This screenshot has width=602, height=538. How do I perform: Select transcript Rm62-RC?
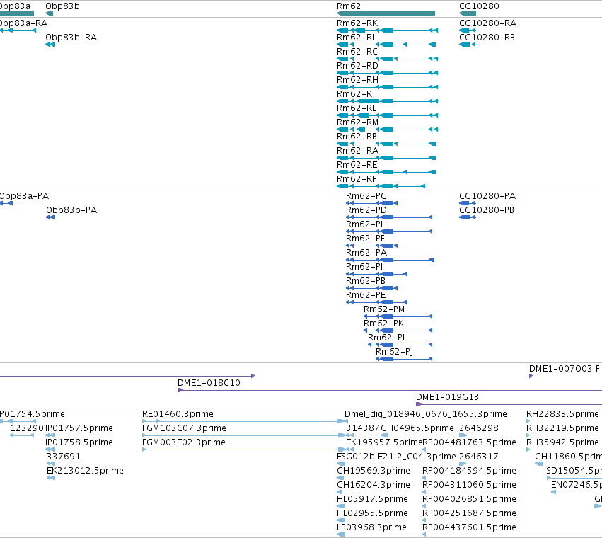tap(388, 59)
